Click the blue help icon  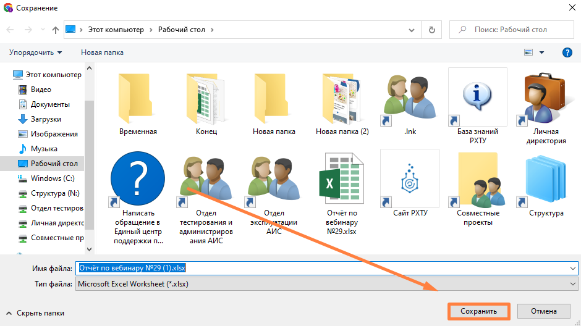pos(567,52)
